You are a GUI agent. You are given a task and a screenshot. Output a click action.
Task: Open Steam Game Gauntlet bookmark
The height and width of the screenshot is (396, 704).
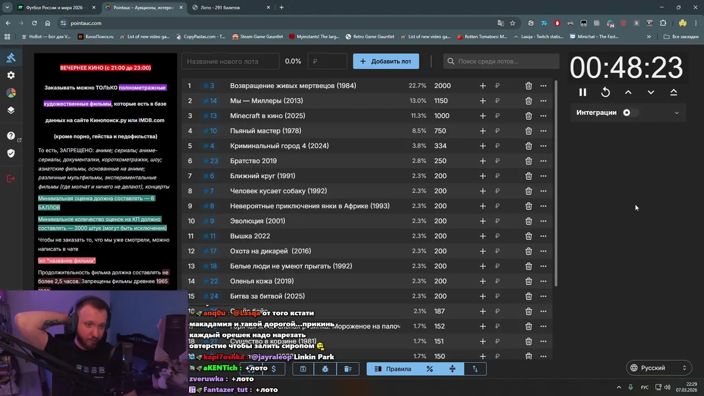pyautogui.click(x=258, y=37)
